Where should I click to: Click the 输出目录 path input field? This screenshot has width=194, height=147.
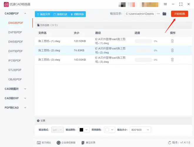[x=140, y=14]
